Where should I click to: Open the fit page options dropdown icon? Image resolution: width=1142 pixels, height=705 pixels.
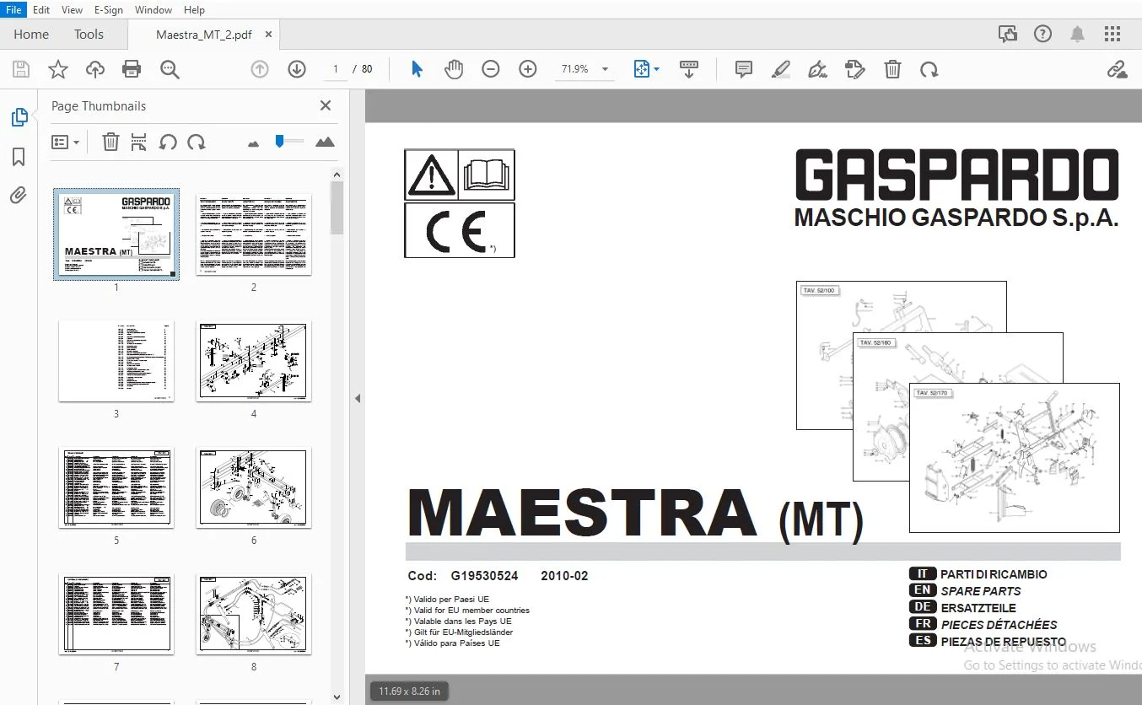647,69
